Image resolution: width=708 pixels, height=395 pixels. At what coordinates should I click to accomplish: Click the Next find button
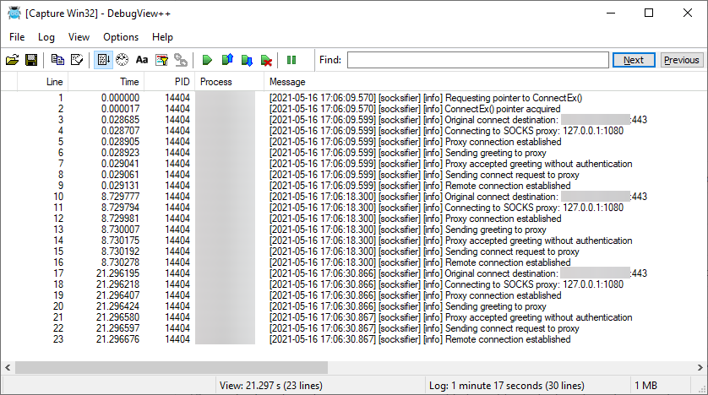[x=634, y=60]
